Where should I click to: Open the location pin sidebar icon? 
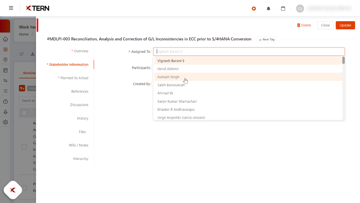pyautogui.click(x=5, y=60)
